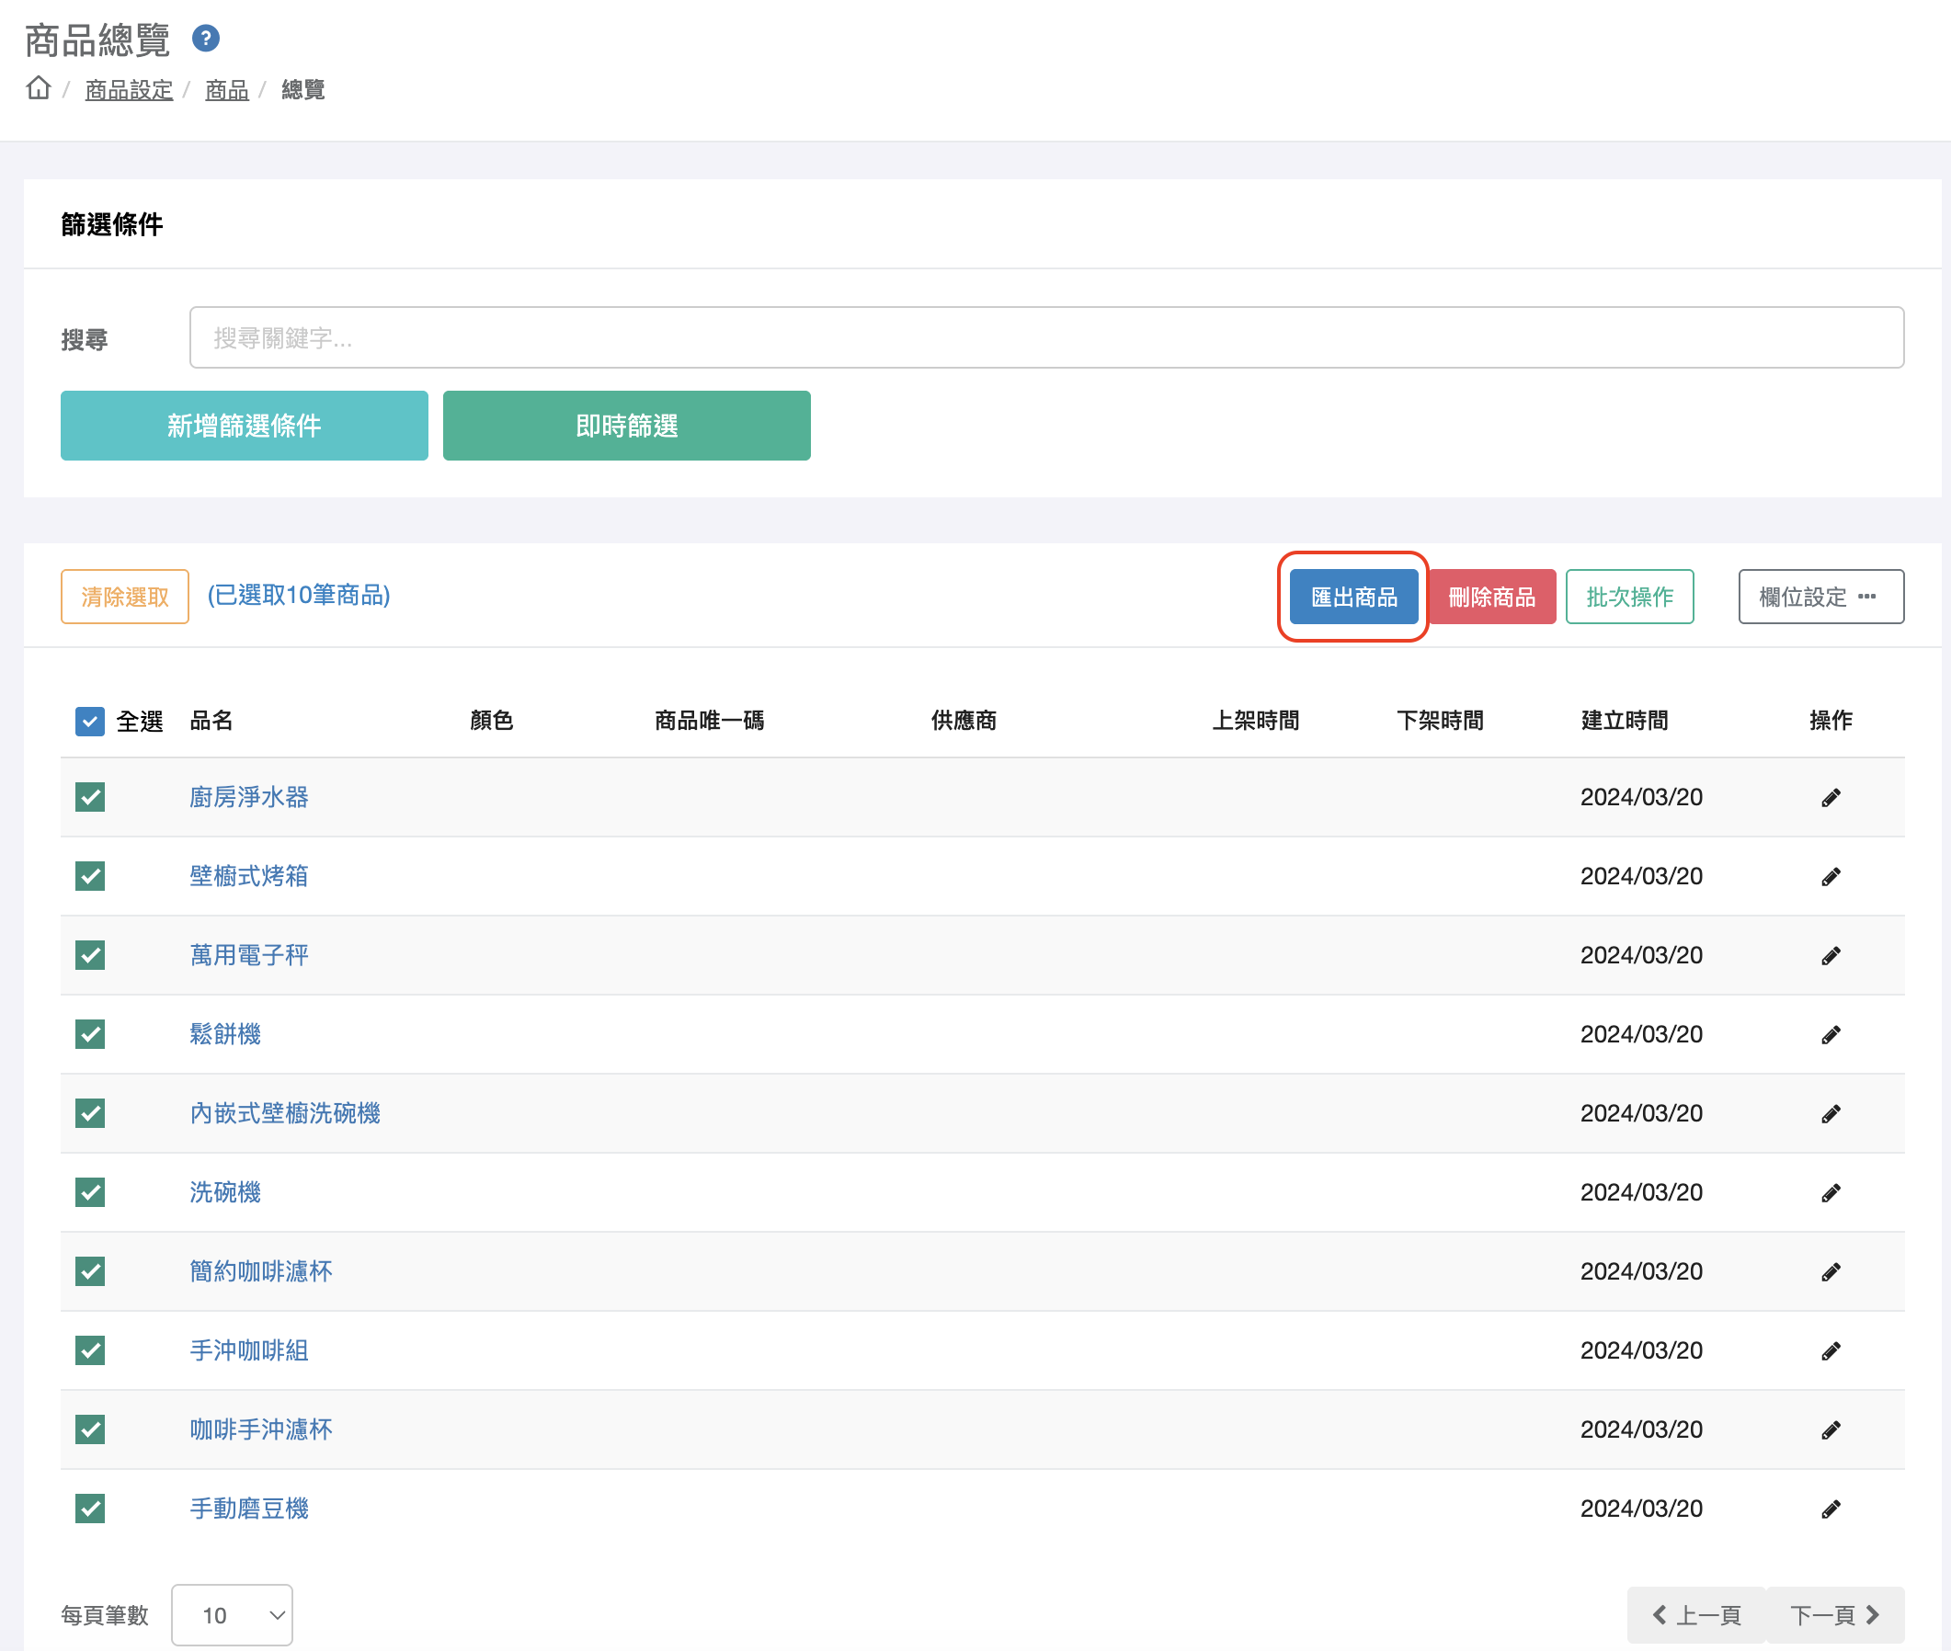Viewport: 1951px width, 1651px height.
Task: Click the 建立時間 column header
Action: [1626, 721]
